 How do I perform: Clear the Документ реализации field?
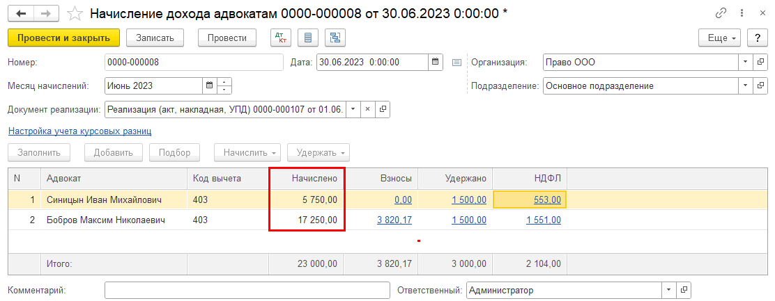coord(368,110)
